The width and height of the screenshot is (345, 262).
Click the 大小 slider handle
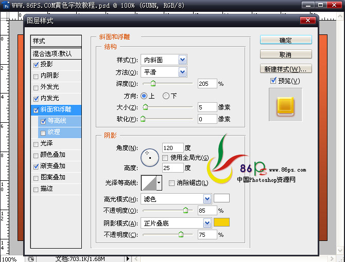click(145, 107)
